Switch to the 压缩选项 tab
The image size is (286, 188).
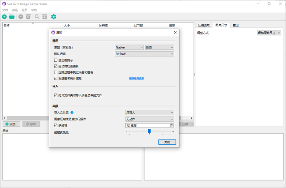pyautogui.click(x=204, y=26)
